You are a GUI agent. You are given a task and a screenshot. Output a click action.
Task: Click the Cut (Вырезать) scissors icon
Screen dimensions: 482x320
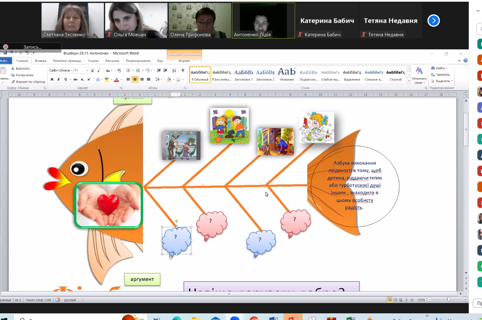click(x=13, y=68)
